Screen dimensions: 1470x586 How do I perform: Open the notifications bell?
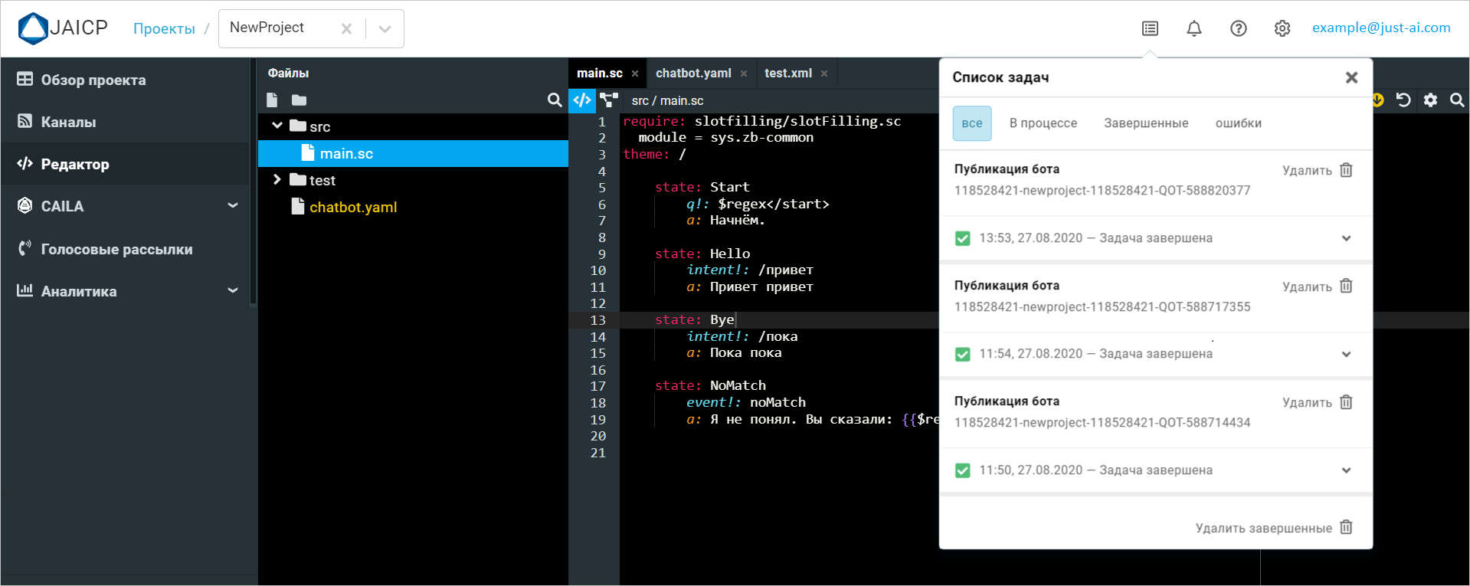pyautogui.click(x=1194, y=28)
